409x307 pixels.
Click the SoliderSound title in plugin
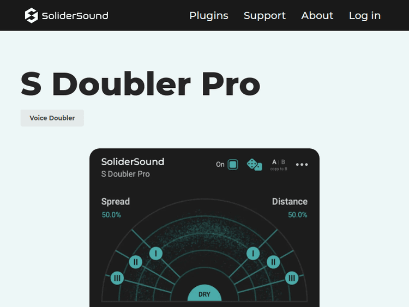click(133, 162)
